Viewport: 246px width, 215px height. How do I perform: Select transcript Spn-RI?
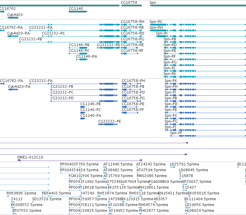click(x=162, y=33)
